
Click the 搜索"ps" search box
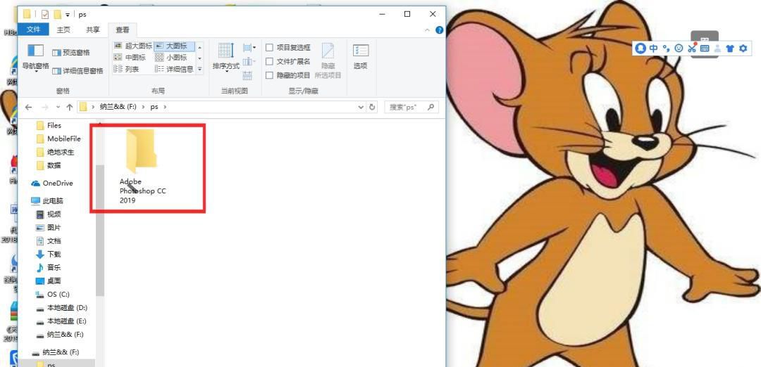(x=412, y=107)
